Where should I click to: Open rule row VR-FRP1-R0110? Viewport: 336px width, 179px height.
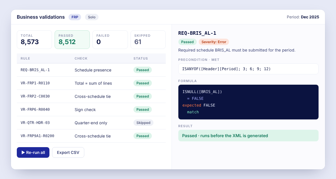(91, 83)
